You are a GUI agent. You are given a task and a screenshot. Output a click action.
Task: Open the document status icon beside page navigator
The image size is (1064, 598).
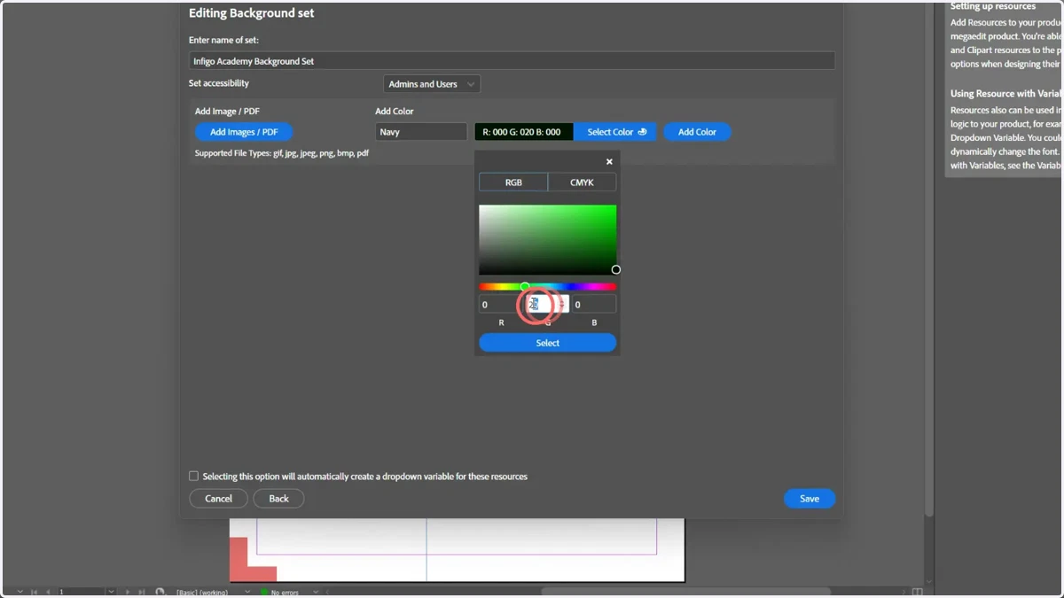tap(160, 592)
